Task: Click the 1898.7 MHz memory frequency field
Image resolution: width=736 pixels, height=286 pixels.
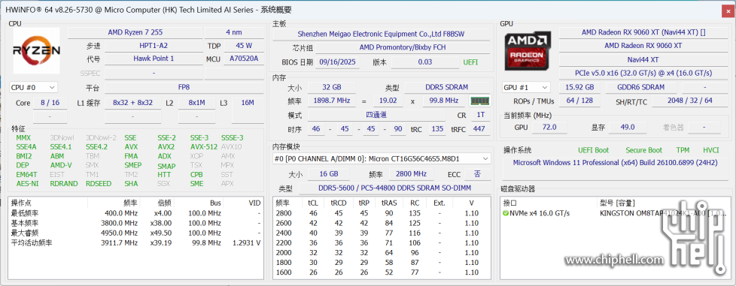Action: coord(331,101)
